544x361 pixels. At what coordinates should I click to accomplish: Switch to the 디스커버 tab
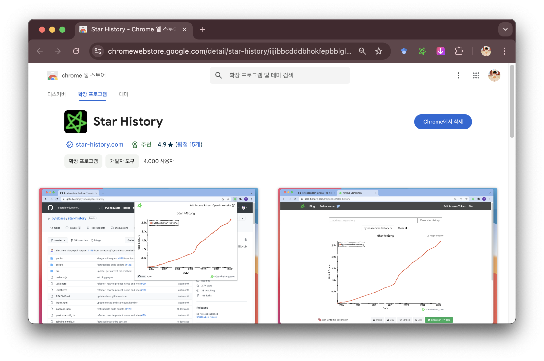57,94
